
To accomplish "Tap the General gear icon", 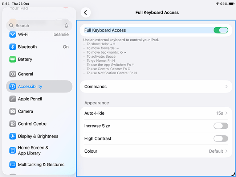I will coord(13,74).
